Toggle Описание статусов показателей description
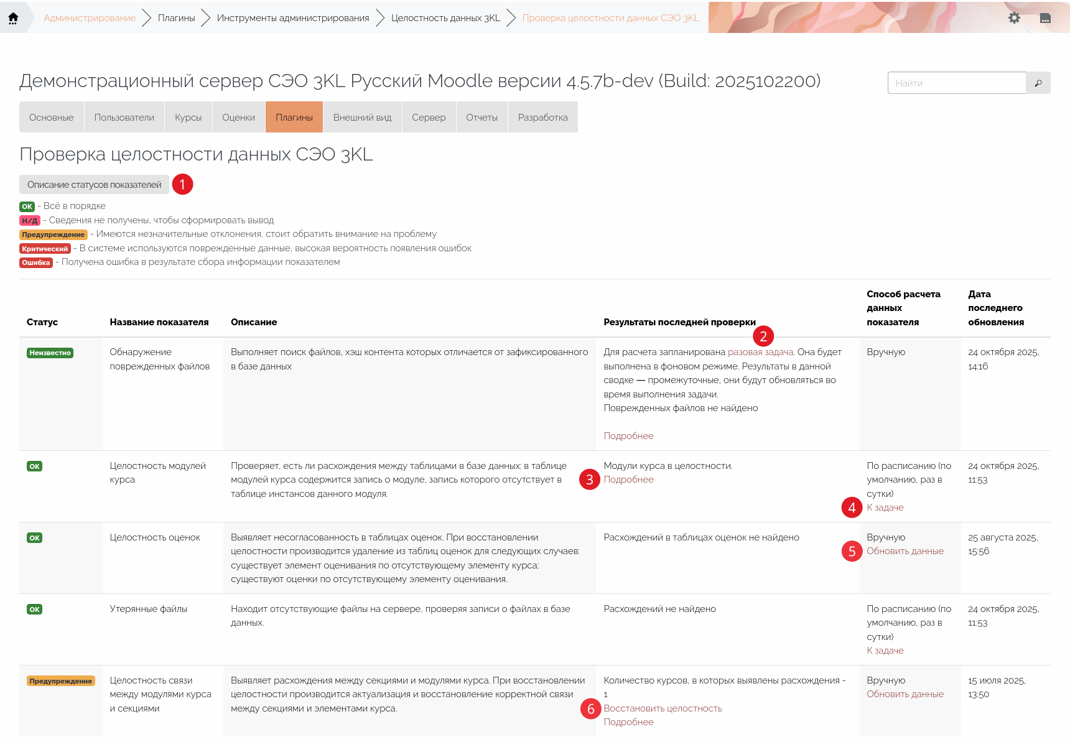Viewport: 1070px width, 742px height. pyautogui.click(x=94, y=185)
